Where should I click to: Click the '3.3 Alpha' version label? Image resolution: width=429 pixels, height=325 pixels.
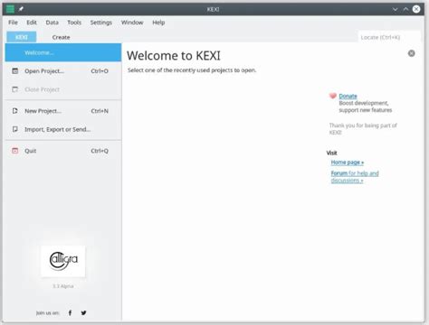coord(63,286)
